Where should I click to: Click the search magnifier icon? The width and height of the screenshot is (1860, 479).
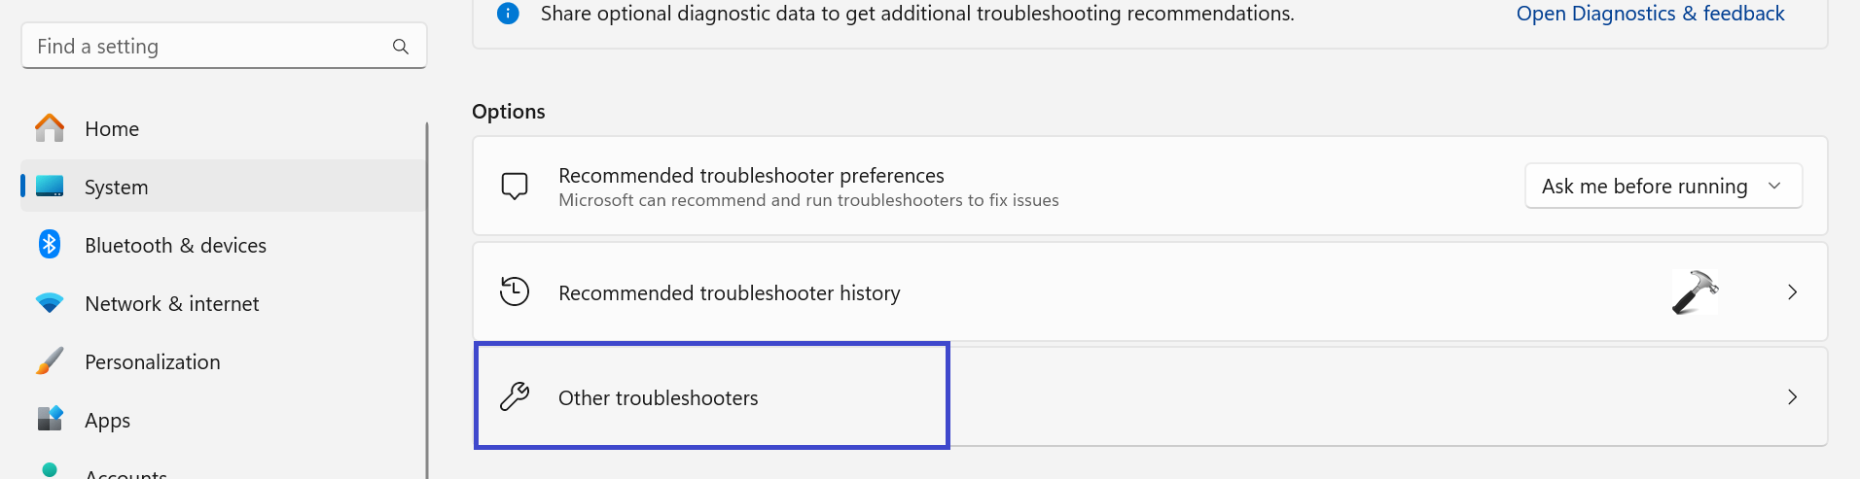(x=400, y=47)
